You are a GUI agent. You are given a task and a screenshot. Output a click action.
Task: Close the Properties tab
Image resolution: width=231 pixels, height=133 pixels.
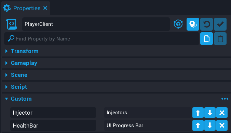pyautogui.click(x=45, y=8)
